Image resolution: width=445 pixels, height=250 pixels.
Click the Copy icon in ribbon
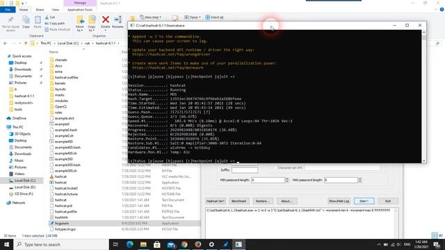[26, 22]
